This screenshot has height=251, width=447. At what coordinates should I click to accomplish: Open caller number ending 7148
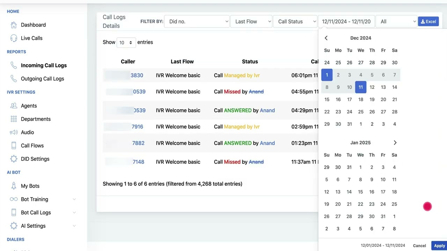pyautogui.click(x=138, y=162)
